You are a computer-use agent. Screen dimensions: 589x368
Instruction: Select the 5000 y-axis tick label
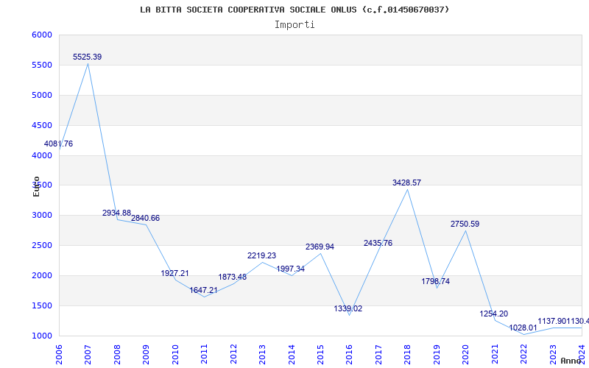pyautogui.click(x=42, y=96)
